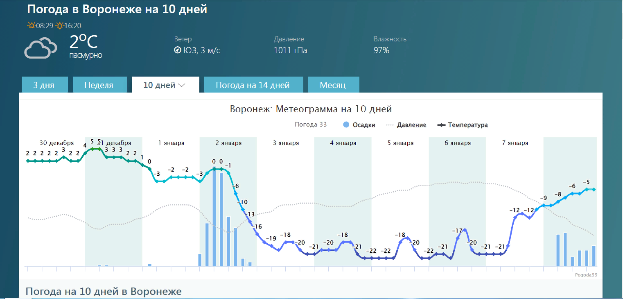Open the Pogoda33 chart credit link
This screenshot has width=623, height=299.
click(586, 275)
